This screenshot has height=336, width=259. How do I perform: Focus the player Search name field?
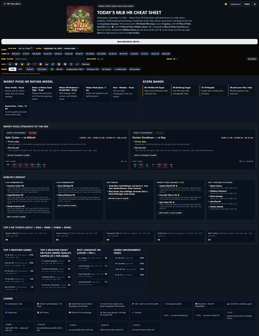tap(50, 59)
